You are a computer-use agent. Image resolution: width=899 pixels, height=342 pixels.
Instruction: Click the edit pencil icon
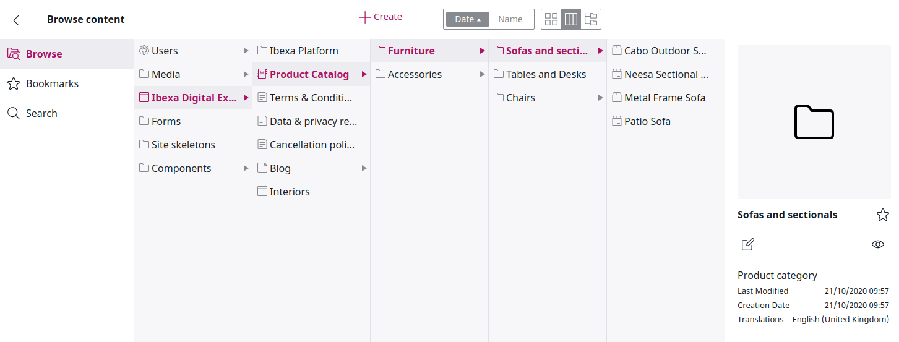[747, 244]
